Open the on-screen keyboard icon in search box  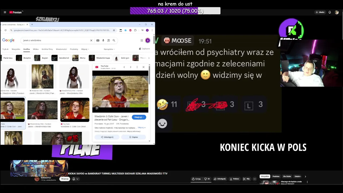click(98, 40)
